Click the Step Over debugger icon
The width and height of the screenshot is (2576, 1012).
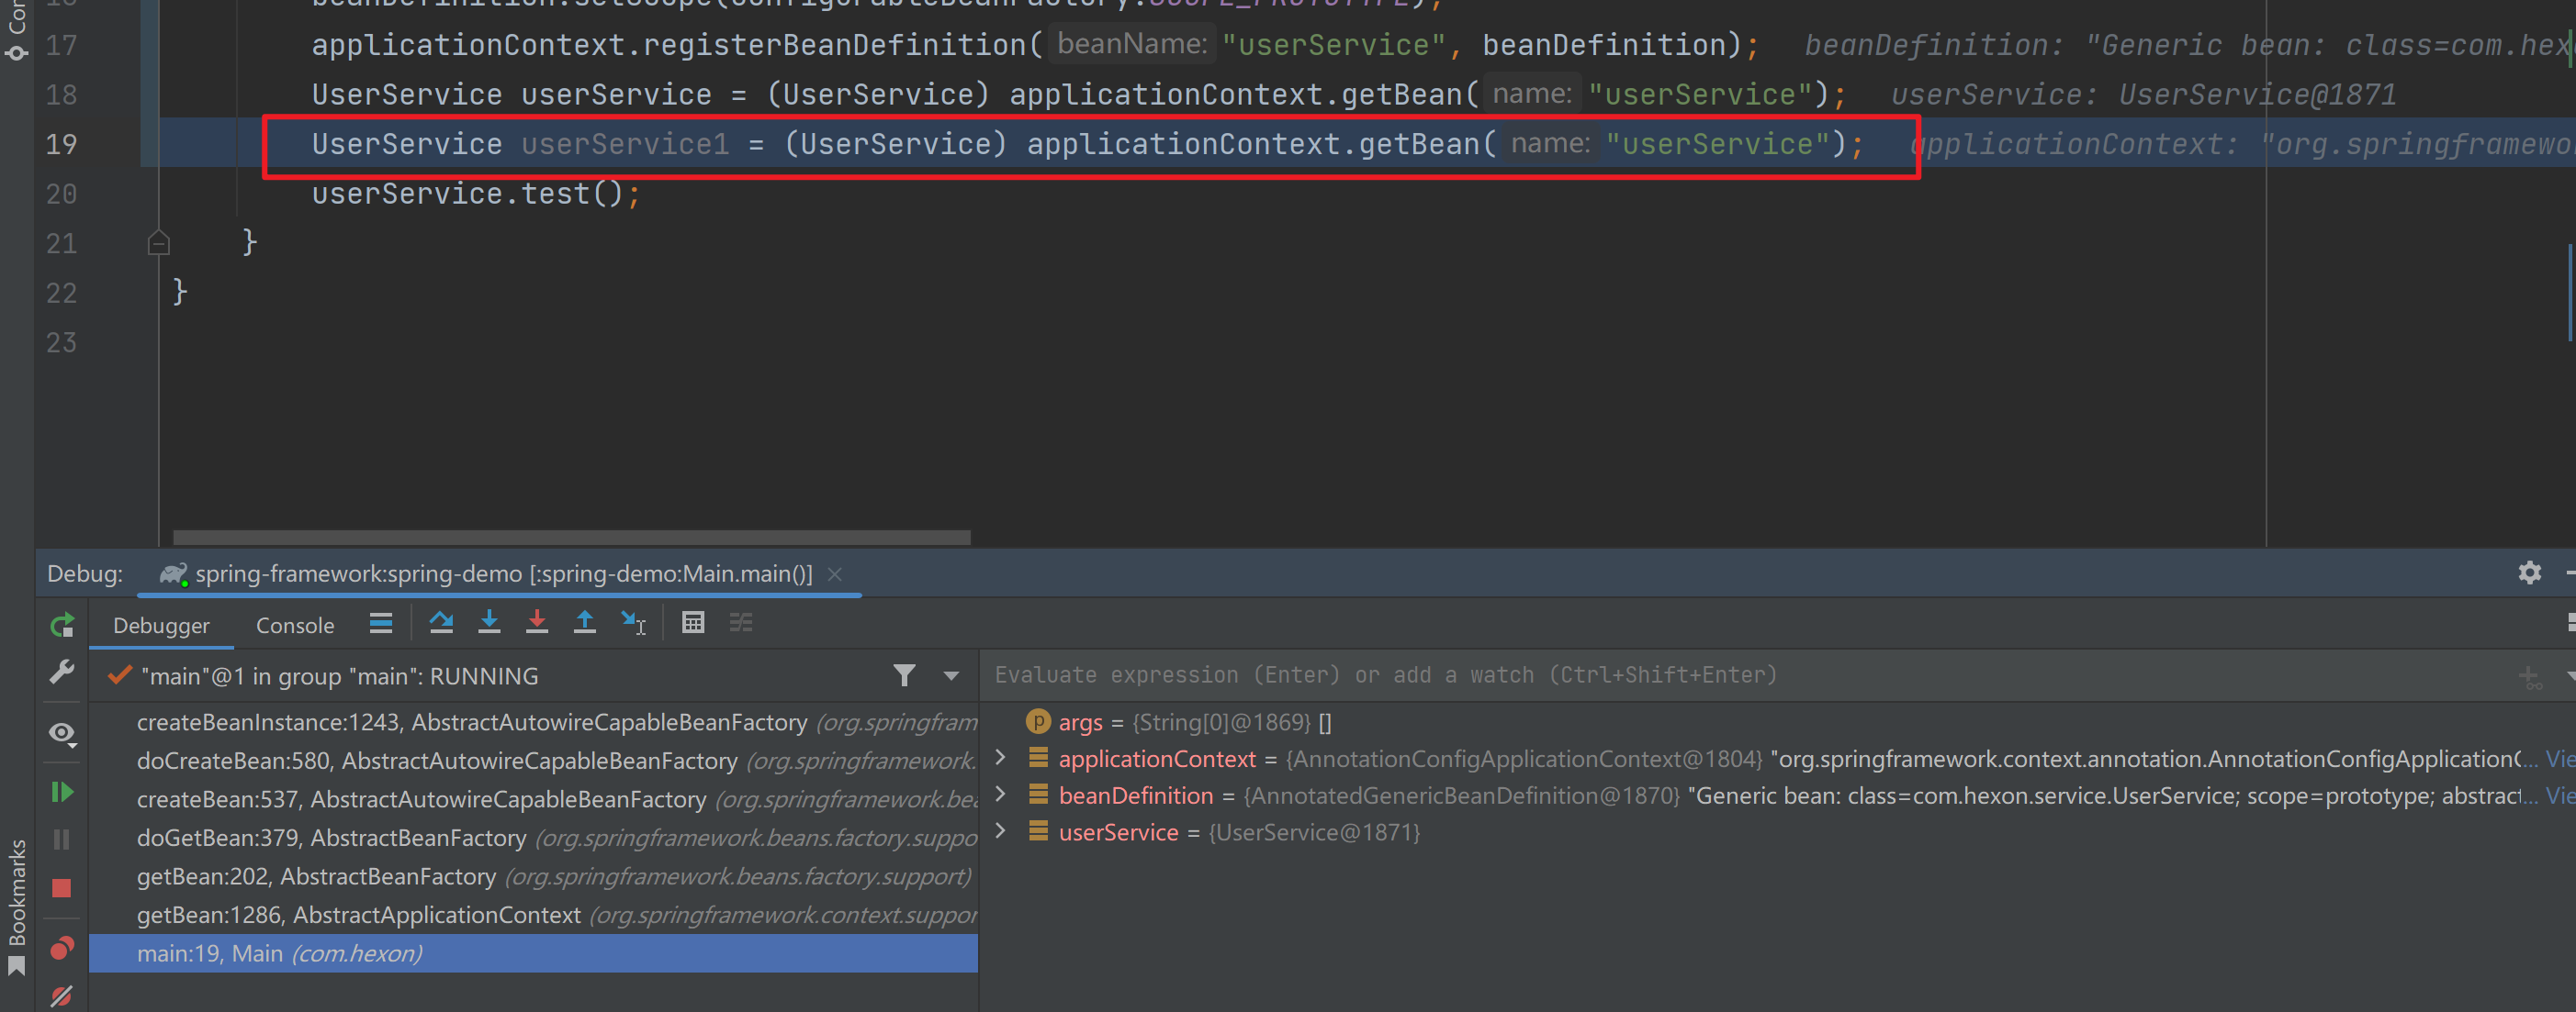(441, 623)
